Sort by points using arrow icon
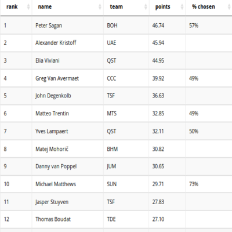The height and width of the screenshot is (232, 232). click(182, 7)
